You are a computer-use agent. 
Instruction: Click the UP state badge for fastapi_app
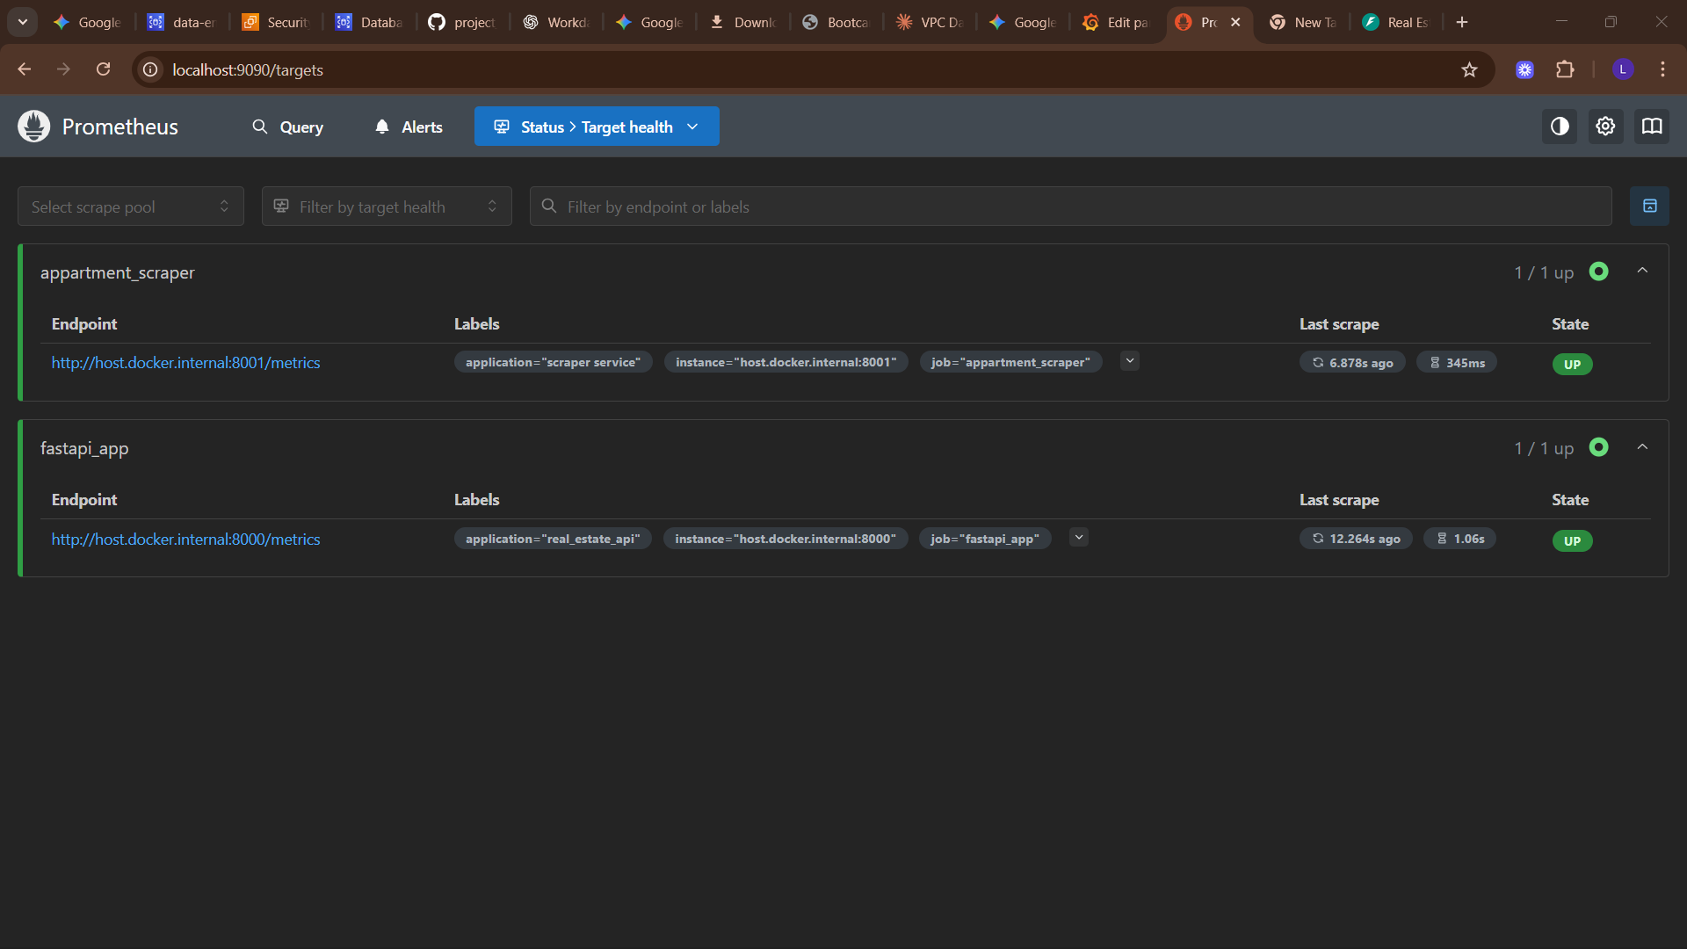[1572, 540]
